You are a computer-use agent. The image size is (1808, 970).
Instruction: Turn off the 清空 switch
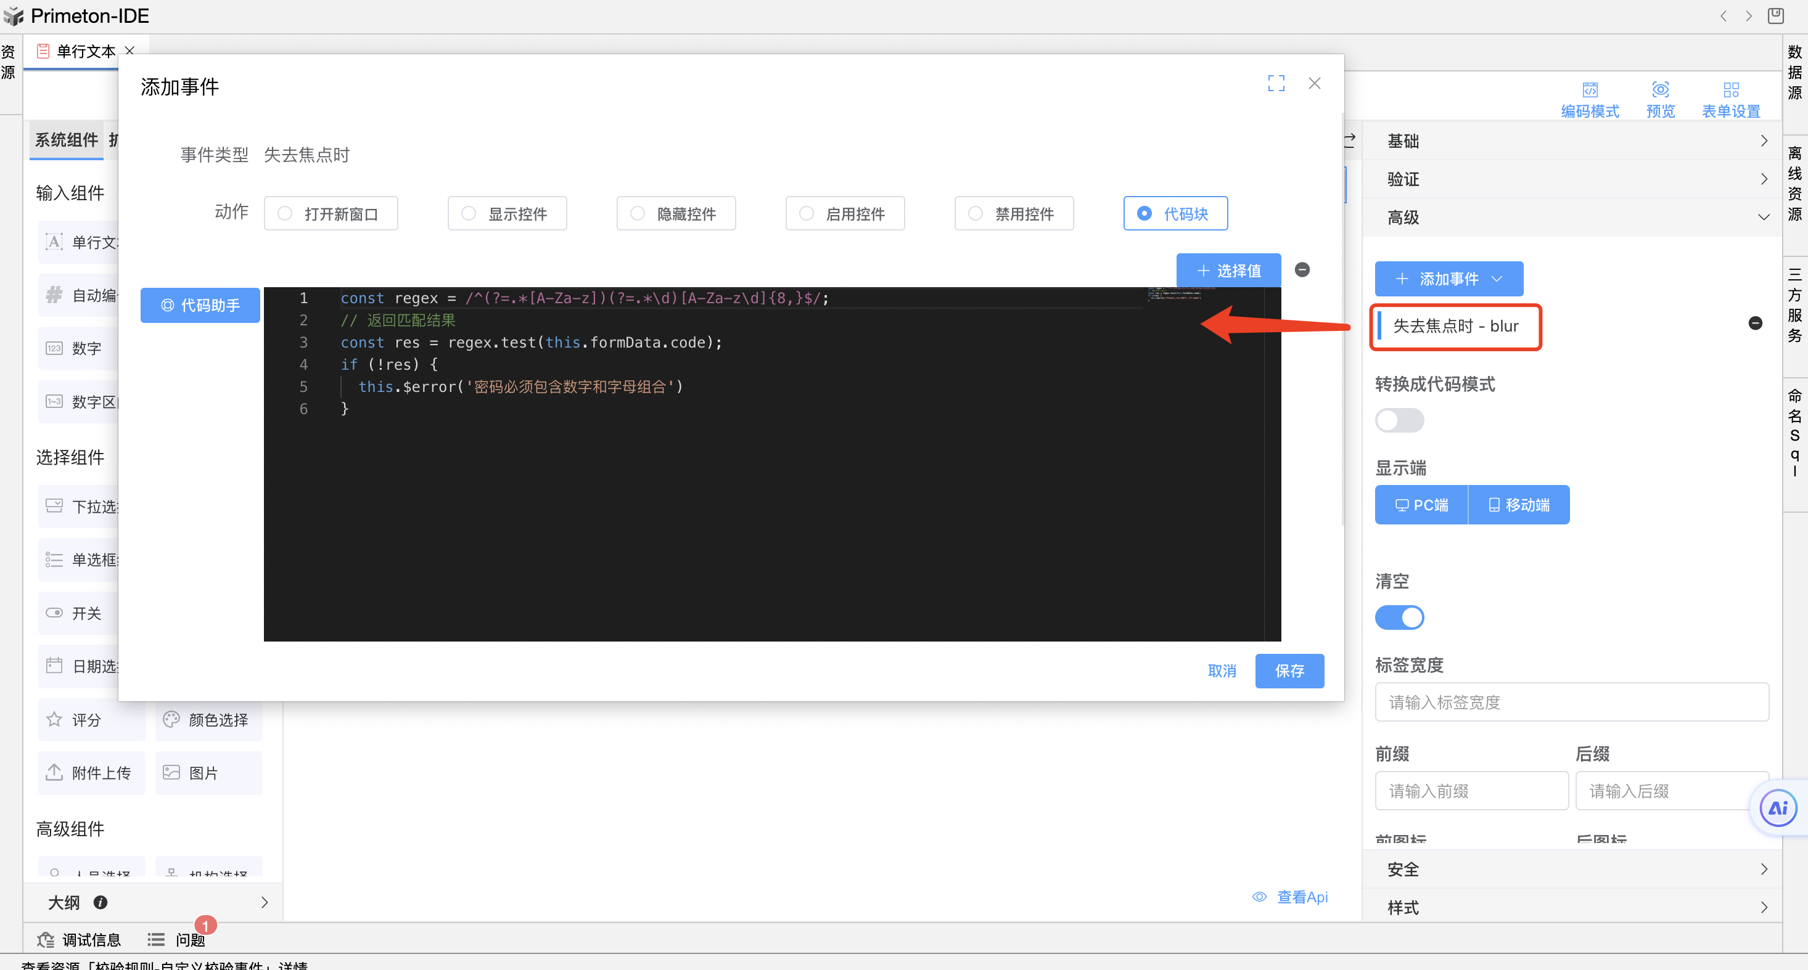(1399, 618)
